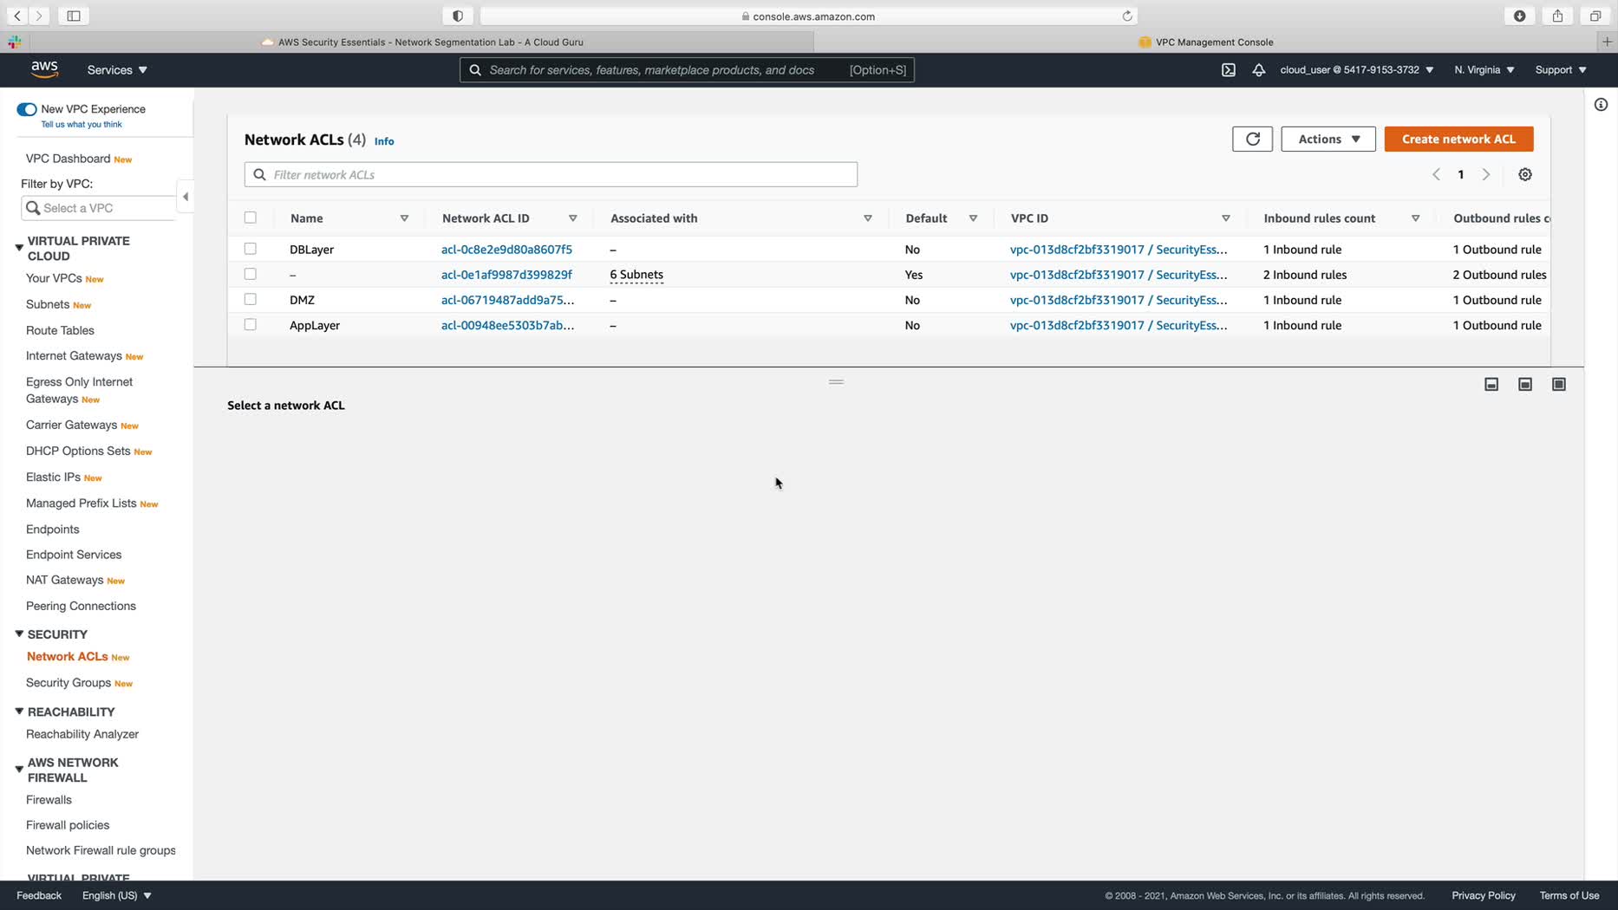Refresh the Network ACLs list
This screenshot has height=910, width=1618.
point(1252,139)
